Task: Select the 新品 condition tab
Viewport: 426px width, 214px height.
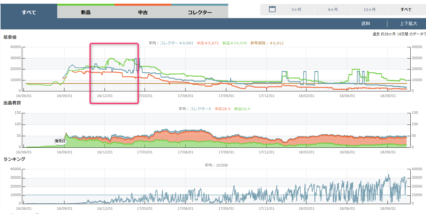Action: click(86, 12)
